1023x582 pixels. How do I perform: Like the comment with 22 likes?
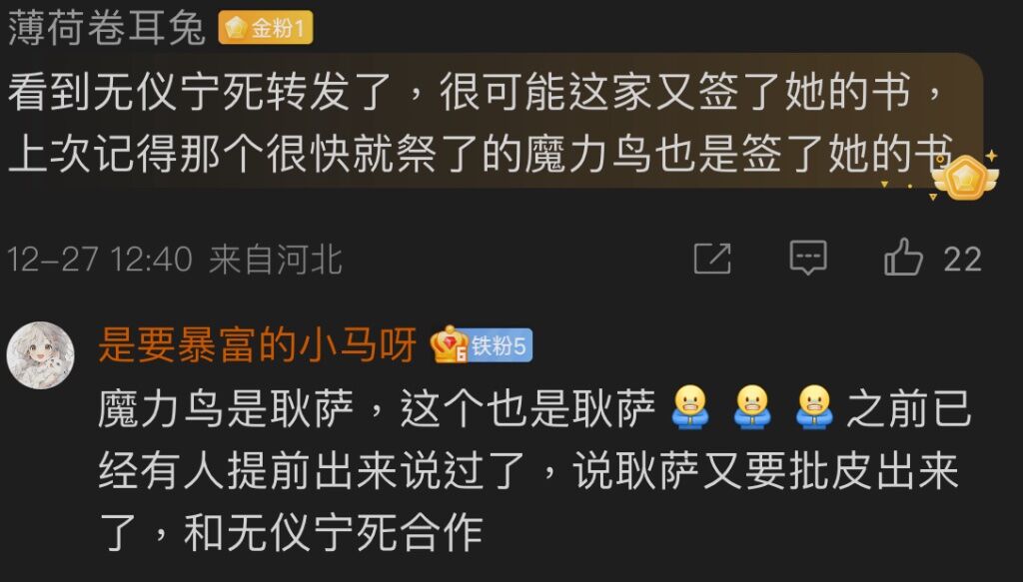click(x=903, y=258)
